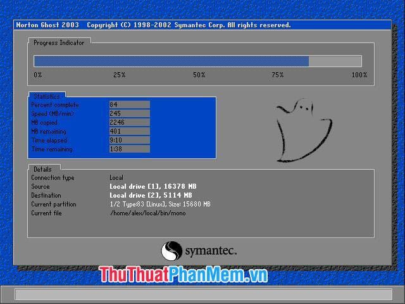
Task: Click the Speed value 245
Action: pos(129,113)
